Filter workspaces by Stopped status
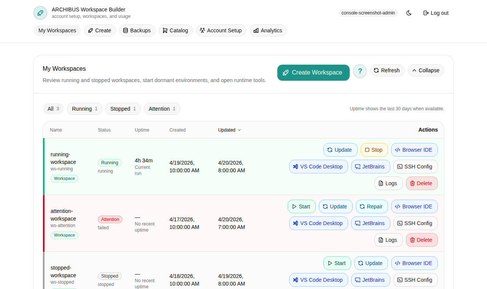The width and height of the screenshot is (487, 289). pyautogui.click(x=123, y=109)
